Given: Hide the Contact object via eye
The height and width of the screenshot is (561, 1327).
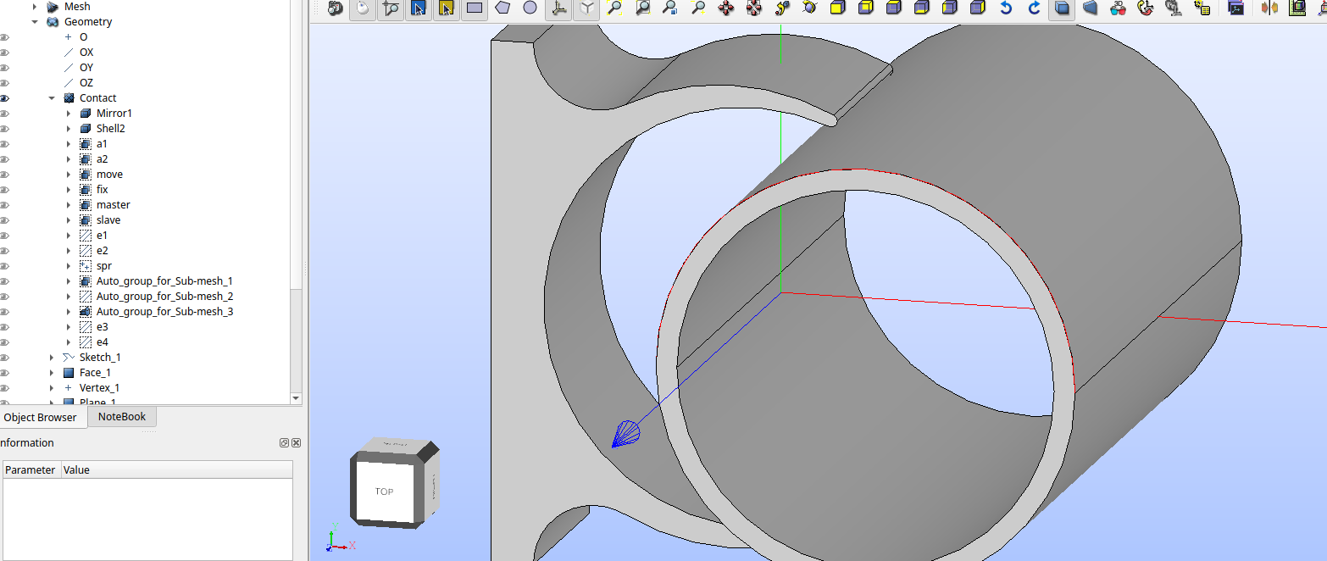Looking at the screenshot, I should 4,98.
